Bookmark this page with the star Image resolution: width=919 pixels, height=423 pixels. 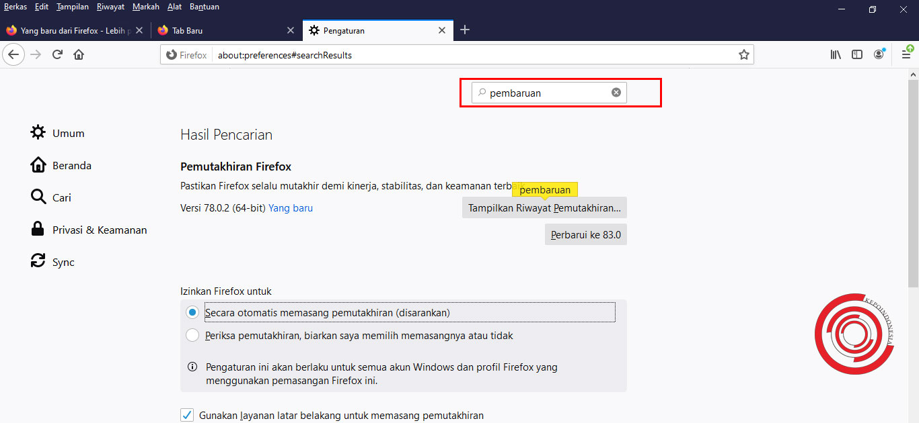[743, 55]
